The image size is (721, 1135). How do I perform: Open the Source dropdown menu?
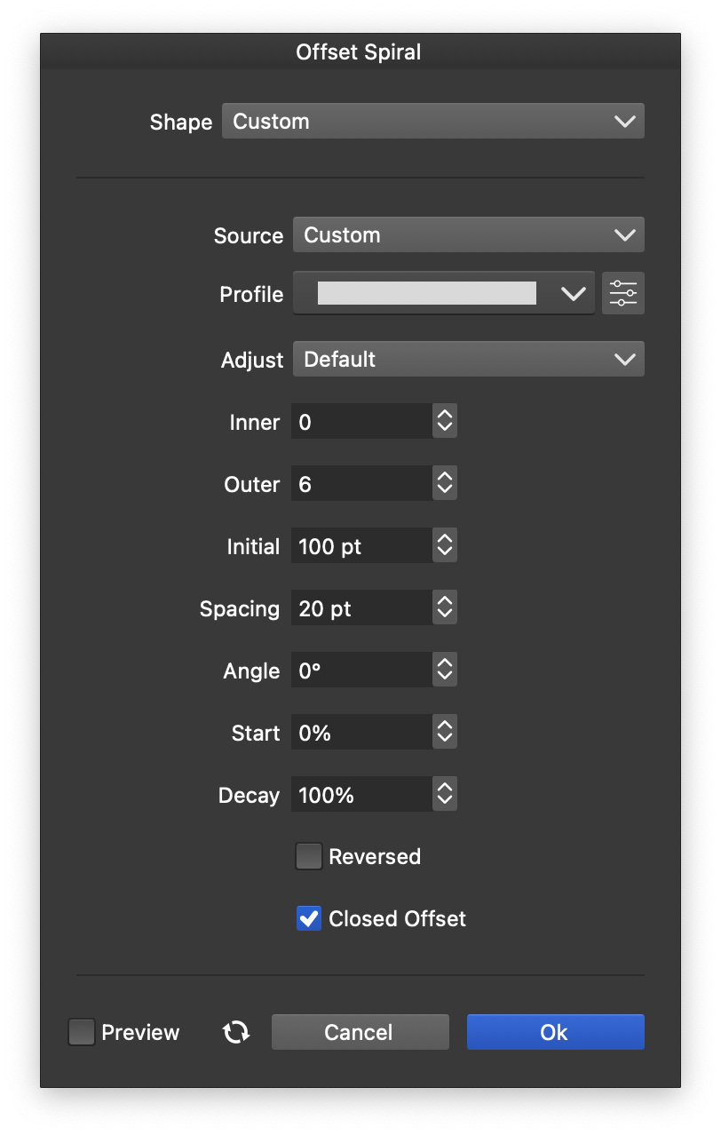click(468, 235)
